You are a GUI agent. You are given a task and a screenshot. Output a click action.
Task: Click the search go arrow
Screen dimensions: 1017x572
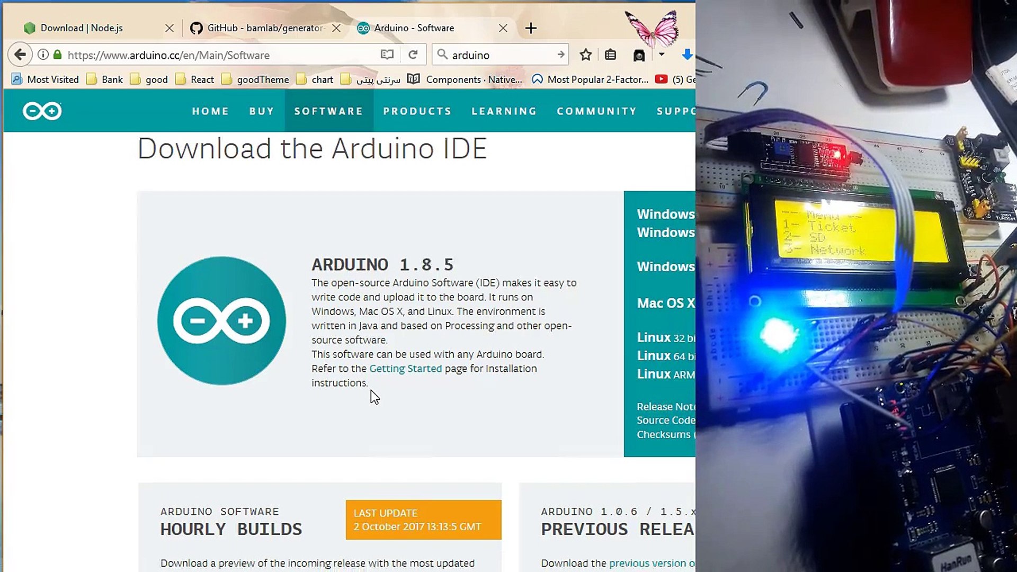coord(560,55)
